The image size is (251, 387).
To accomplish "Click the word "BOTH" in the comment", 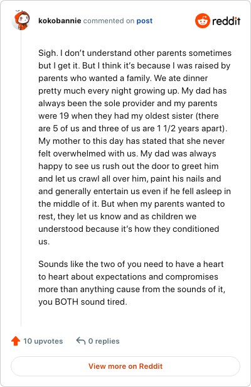I will (x=67, y=302).
